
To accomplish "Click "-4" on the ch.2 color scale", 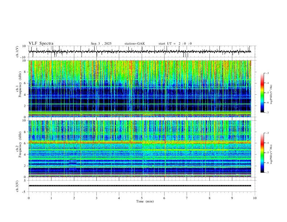I will coord(267,143).
